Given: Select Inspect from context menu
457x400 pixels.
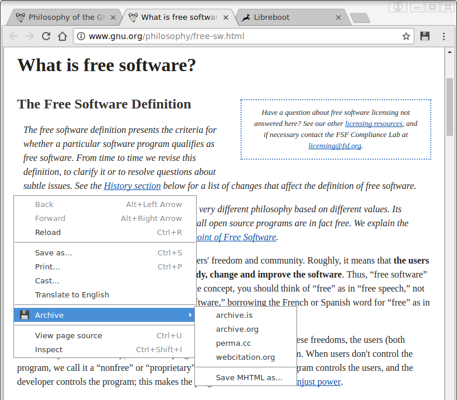Looking at the screenshot, I should tap(105, 349).
